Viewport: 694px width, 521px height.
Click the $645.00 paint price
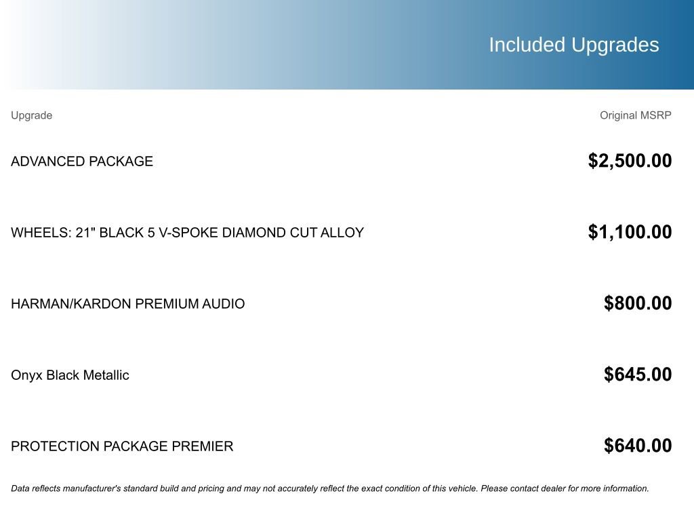638,374
